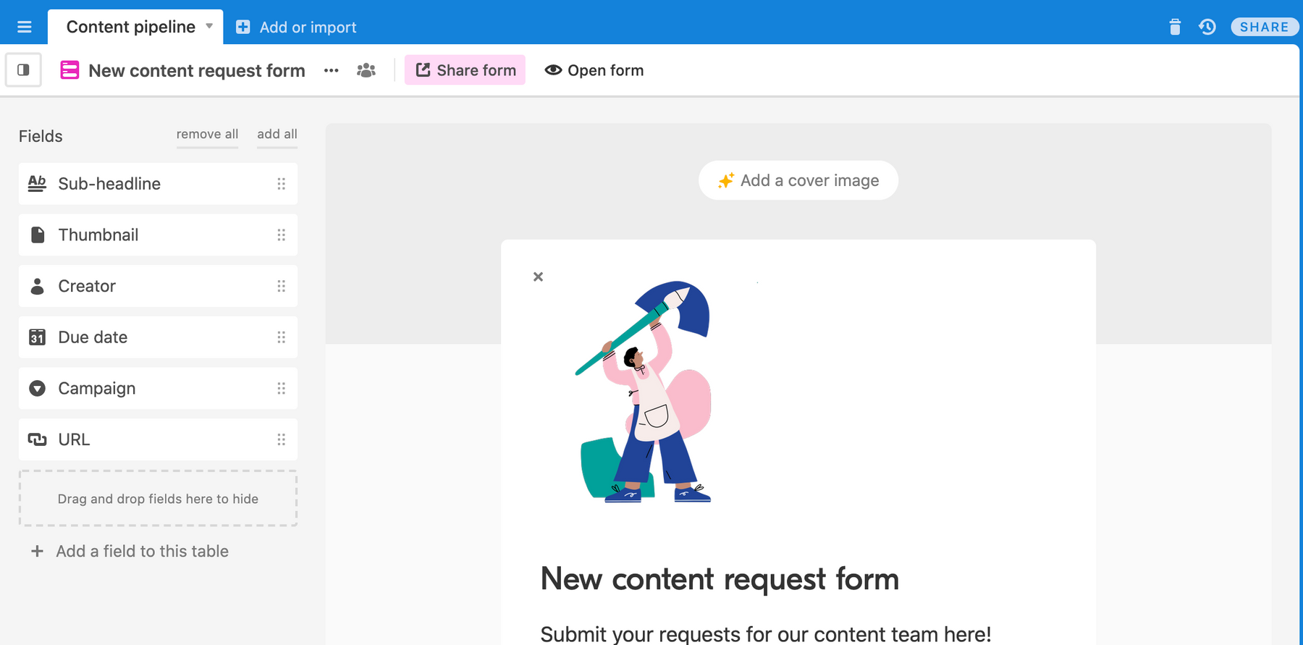Open revision history clock icon
1303x645 pixels.
pos(1207,28)
